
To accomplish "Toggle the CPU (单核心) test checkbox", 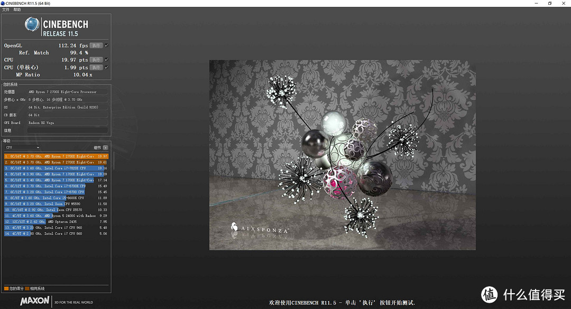I will pos(107,67).
